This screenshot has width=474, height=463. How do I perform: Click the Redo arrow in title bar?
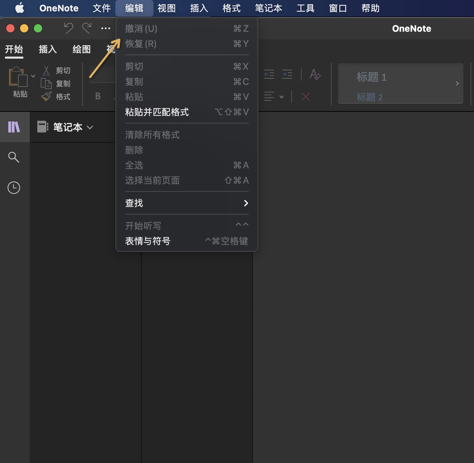tap(87, 28)
